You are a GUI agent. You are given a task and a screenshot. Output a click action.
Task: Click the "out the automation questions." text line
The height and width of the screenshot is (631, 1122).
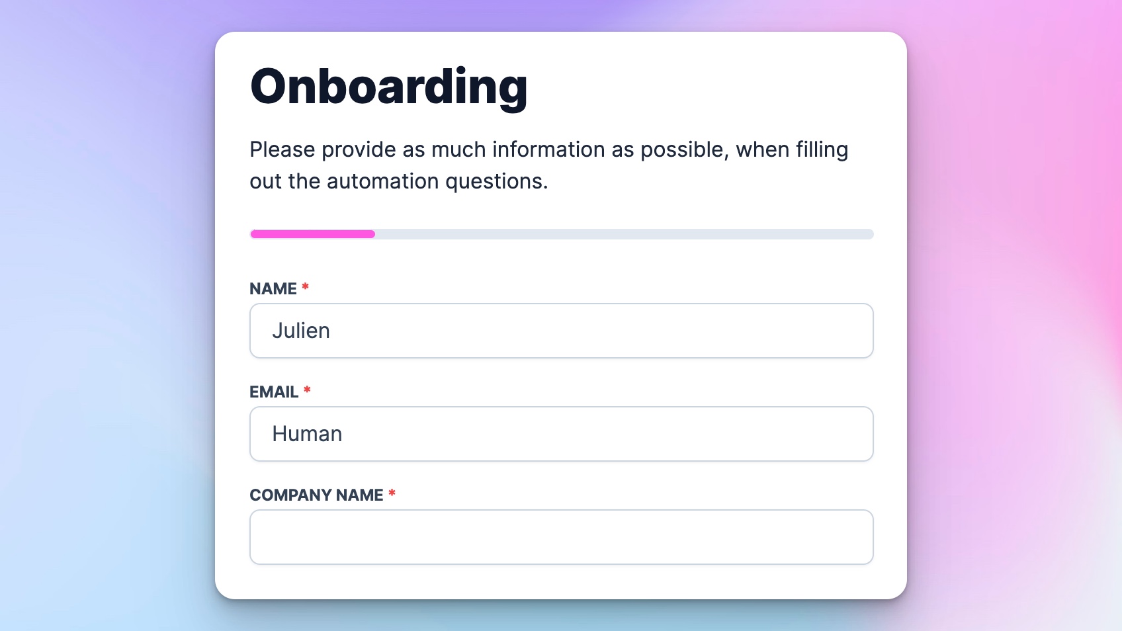(398, 182)
